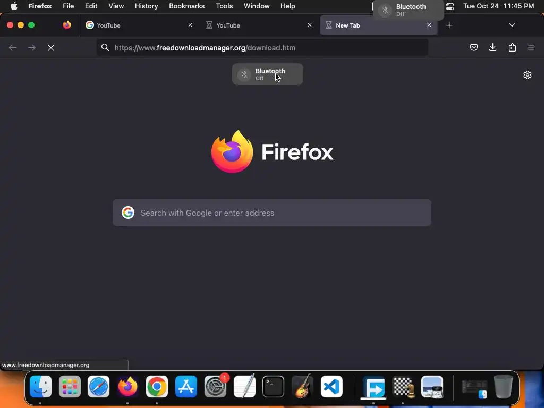Close the YouTube tab with Google icon
Image resolution: width=544 pixels, height=408 pixels.
pos(190,25)
